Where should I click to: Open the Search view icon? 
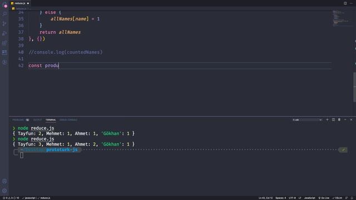point(4,14)
